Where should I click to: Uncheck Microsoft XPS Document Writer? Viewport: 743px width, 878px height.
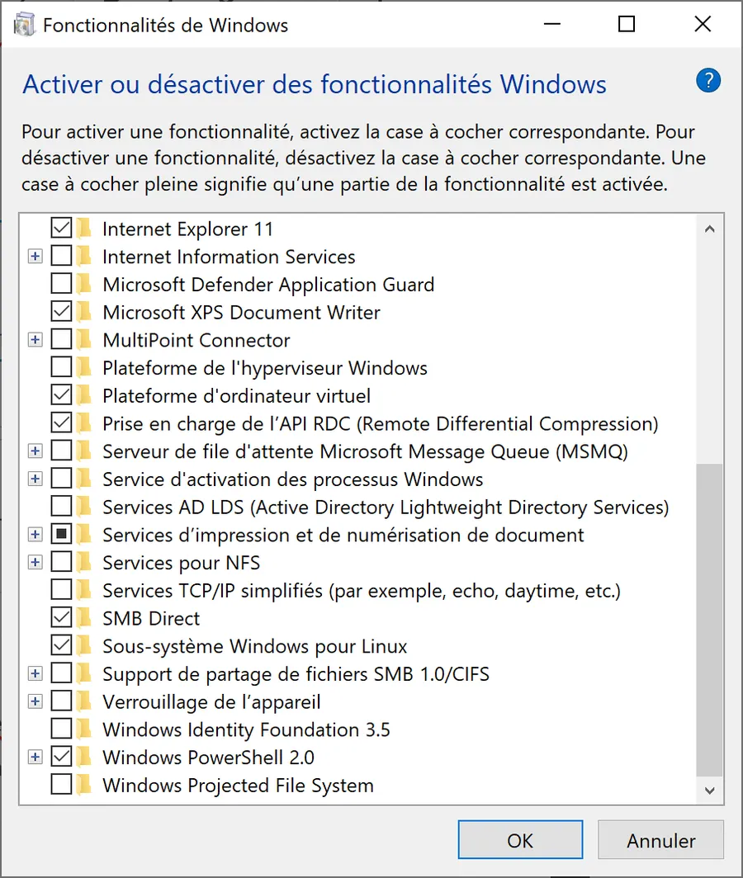(61, 312)
